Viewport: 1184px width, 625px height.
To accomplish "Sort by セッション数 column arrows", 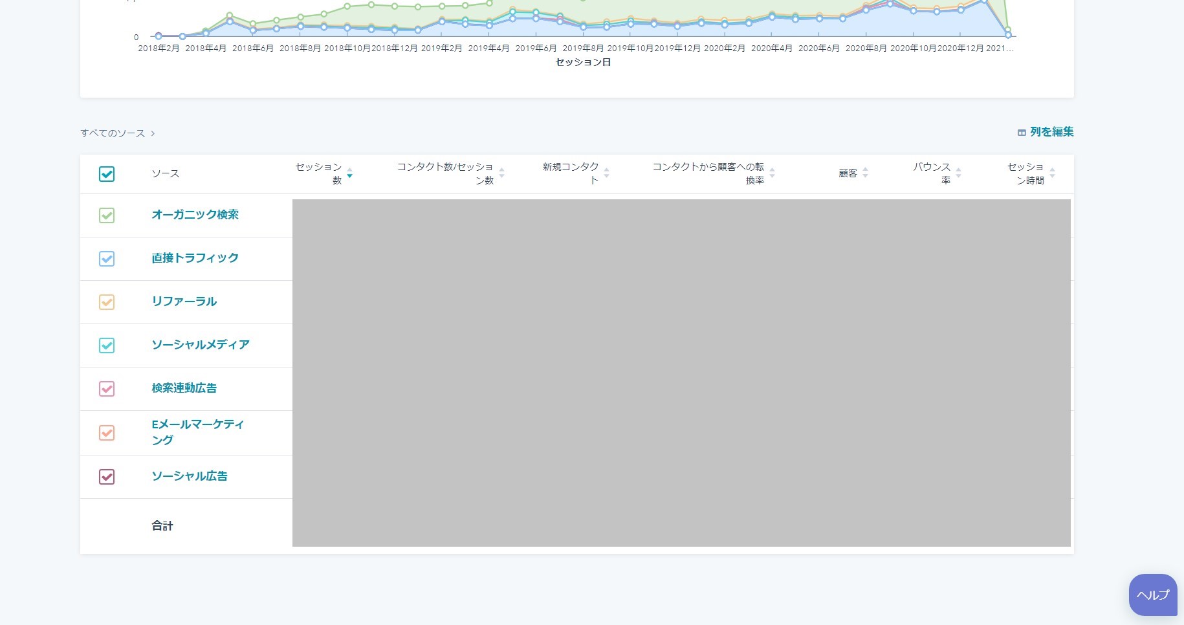I will pos(349,173).
